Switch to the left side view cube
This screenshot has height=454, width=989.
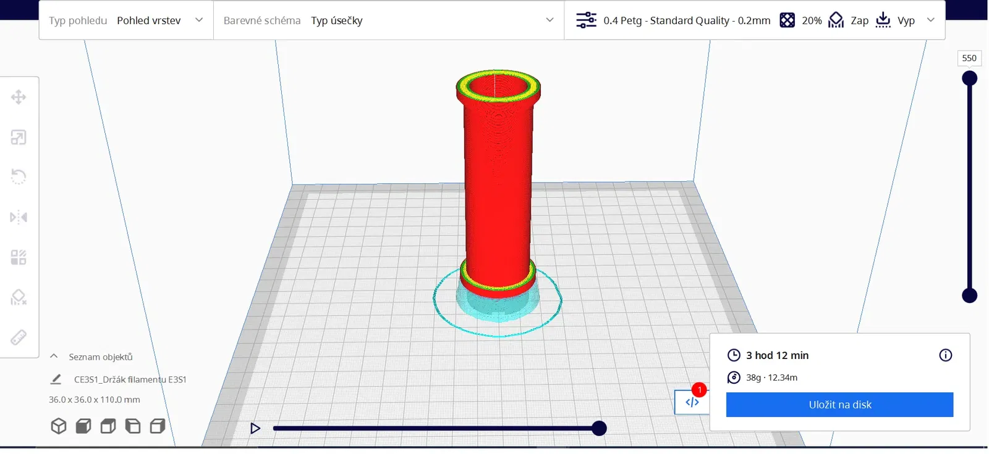[133, 426]
